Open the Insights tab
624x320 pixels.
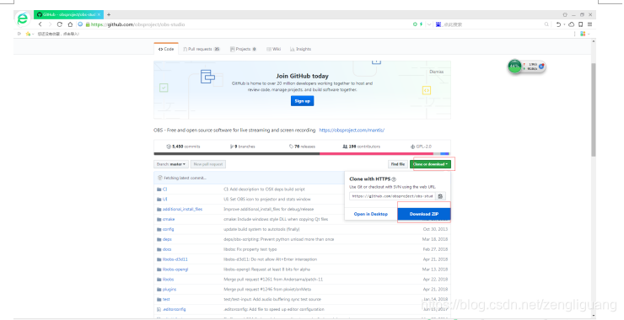point(300,50)
